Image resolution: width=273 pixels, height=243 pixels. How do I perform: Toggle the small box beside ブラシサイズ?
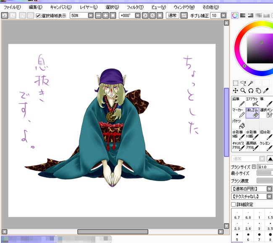[254, 166]
